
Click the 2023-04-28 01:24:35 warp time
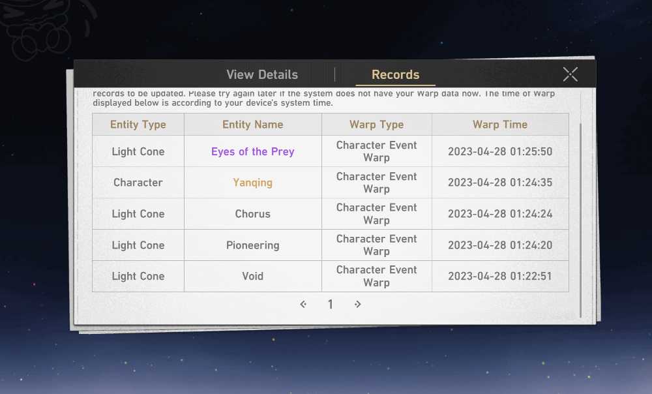pos(500,183)
